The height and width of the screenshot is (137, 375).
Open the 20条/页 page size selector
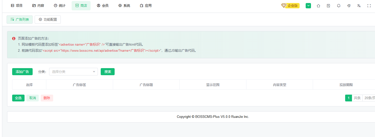click(369, 98)
